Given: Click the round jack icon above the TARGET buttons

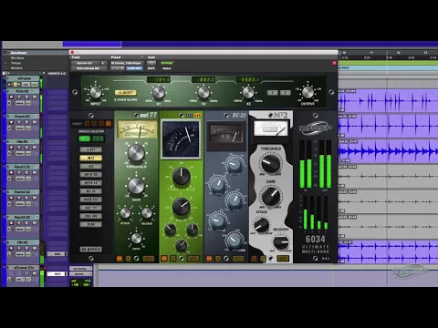Looking at the screenshot, I should [90, 116].
